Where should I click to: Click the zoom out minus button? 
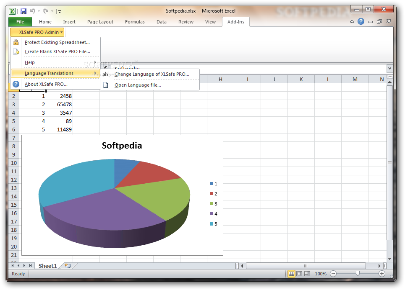click(333, 274)
